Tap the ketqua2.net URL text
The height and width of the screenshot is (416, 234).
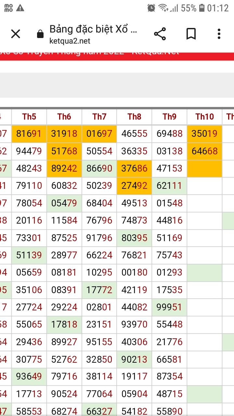(70, 41)
